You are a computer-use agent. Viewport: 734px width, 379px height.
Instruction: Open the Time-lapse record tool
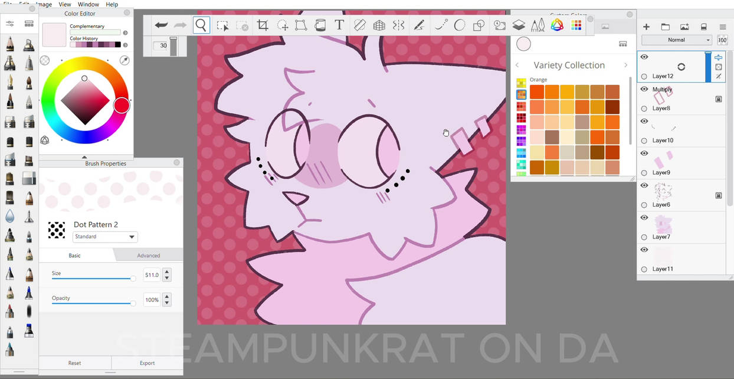point(500,25)
